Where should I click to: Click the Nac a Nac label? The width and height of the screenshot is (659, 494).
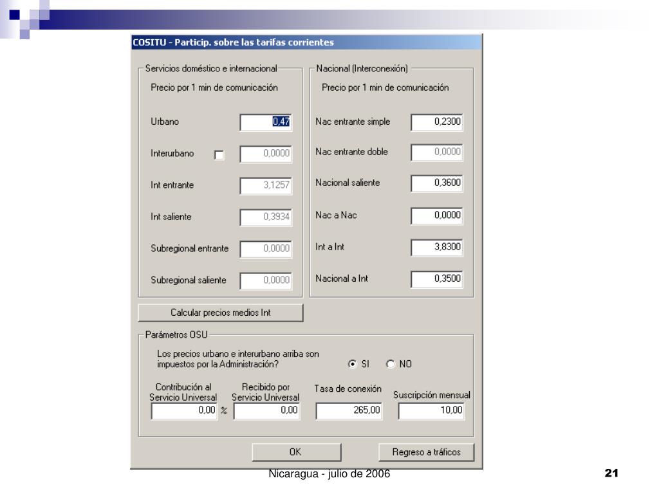point(336,215)
